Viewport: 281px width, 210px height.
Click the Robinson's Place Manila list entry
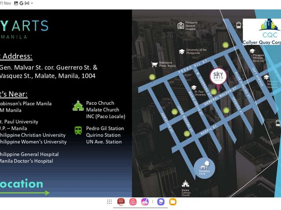(x=25, y=104)
